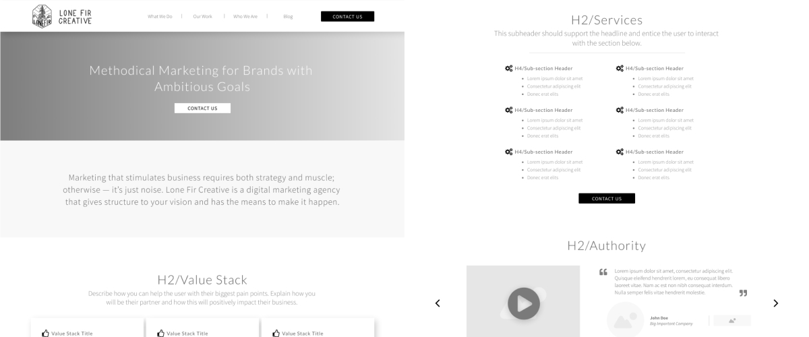The height and width of the screenshot is (337, 809).
Task: Click the 'Describe how you can help' subheader
Action: tap(202, 298)
